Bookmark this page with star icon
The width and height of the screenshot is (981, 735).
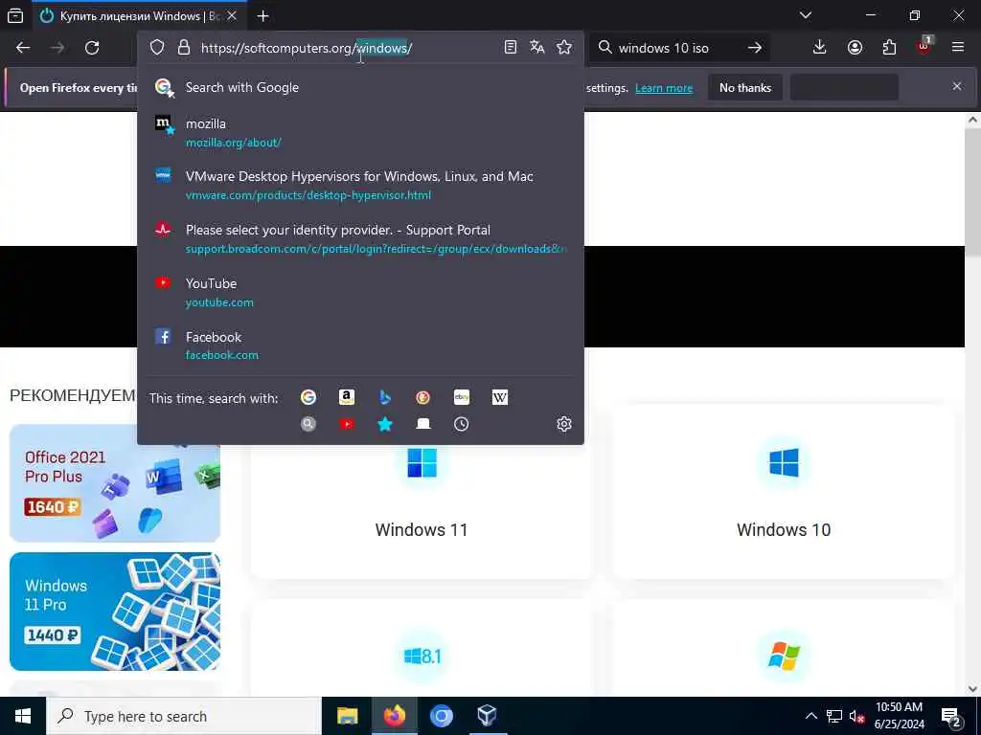563,48
